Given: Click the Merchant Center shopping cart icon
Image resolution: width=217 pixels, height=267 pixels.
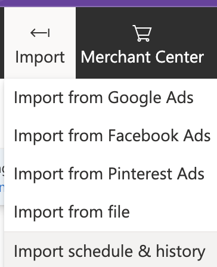Looking at the screenshot, I should [x=142, y=33].
